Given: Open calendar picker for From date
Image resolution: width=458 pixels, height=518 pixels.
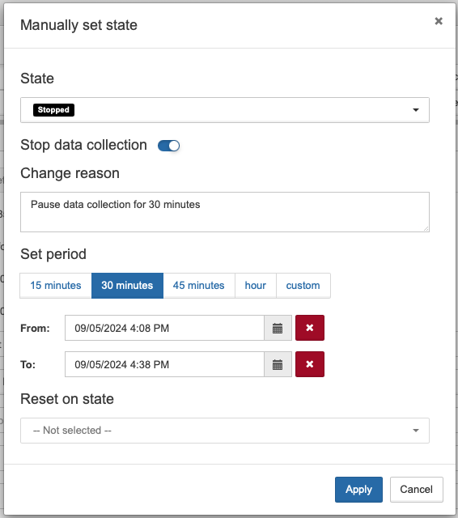Looking at the screenshot, I should click(278, 328).
